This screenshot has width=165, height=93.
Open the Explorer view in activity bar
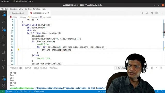3,14
